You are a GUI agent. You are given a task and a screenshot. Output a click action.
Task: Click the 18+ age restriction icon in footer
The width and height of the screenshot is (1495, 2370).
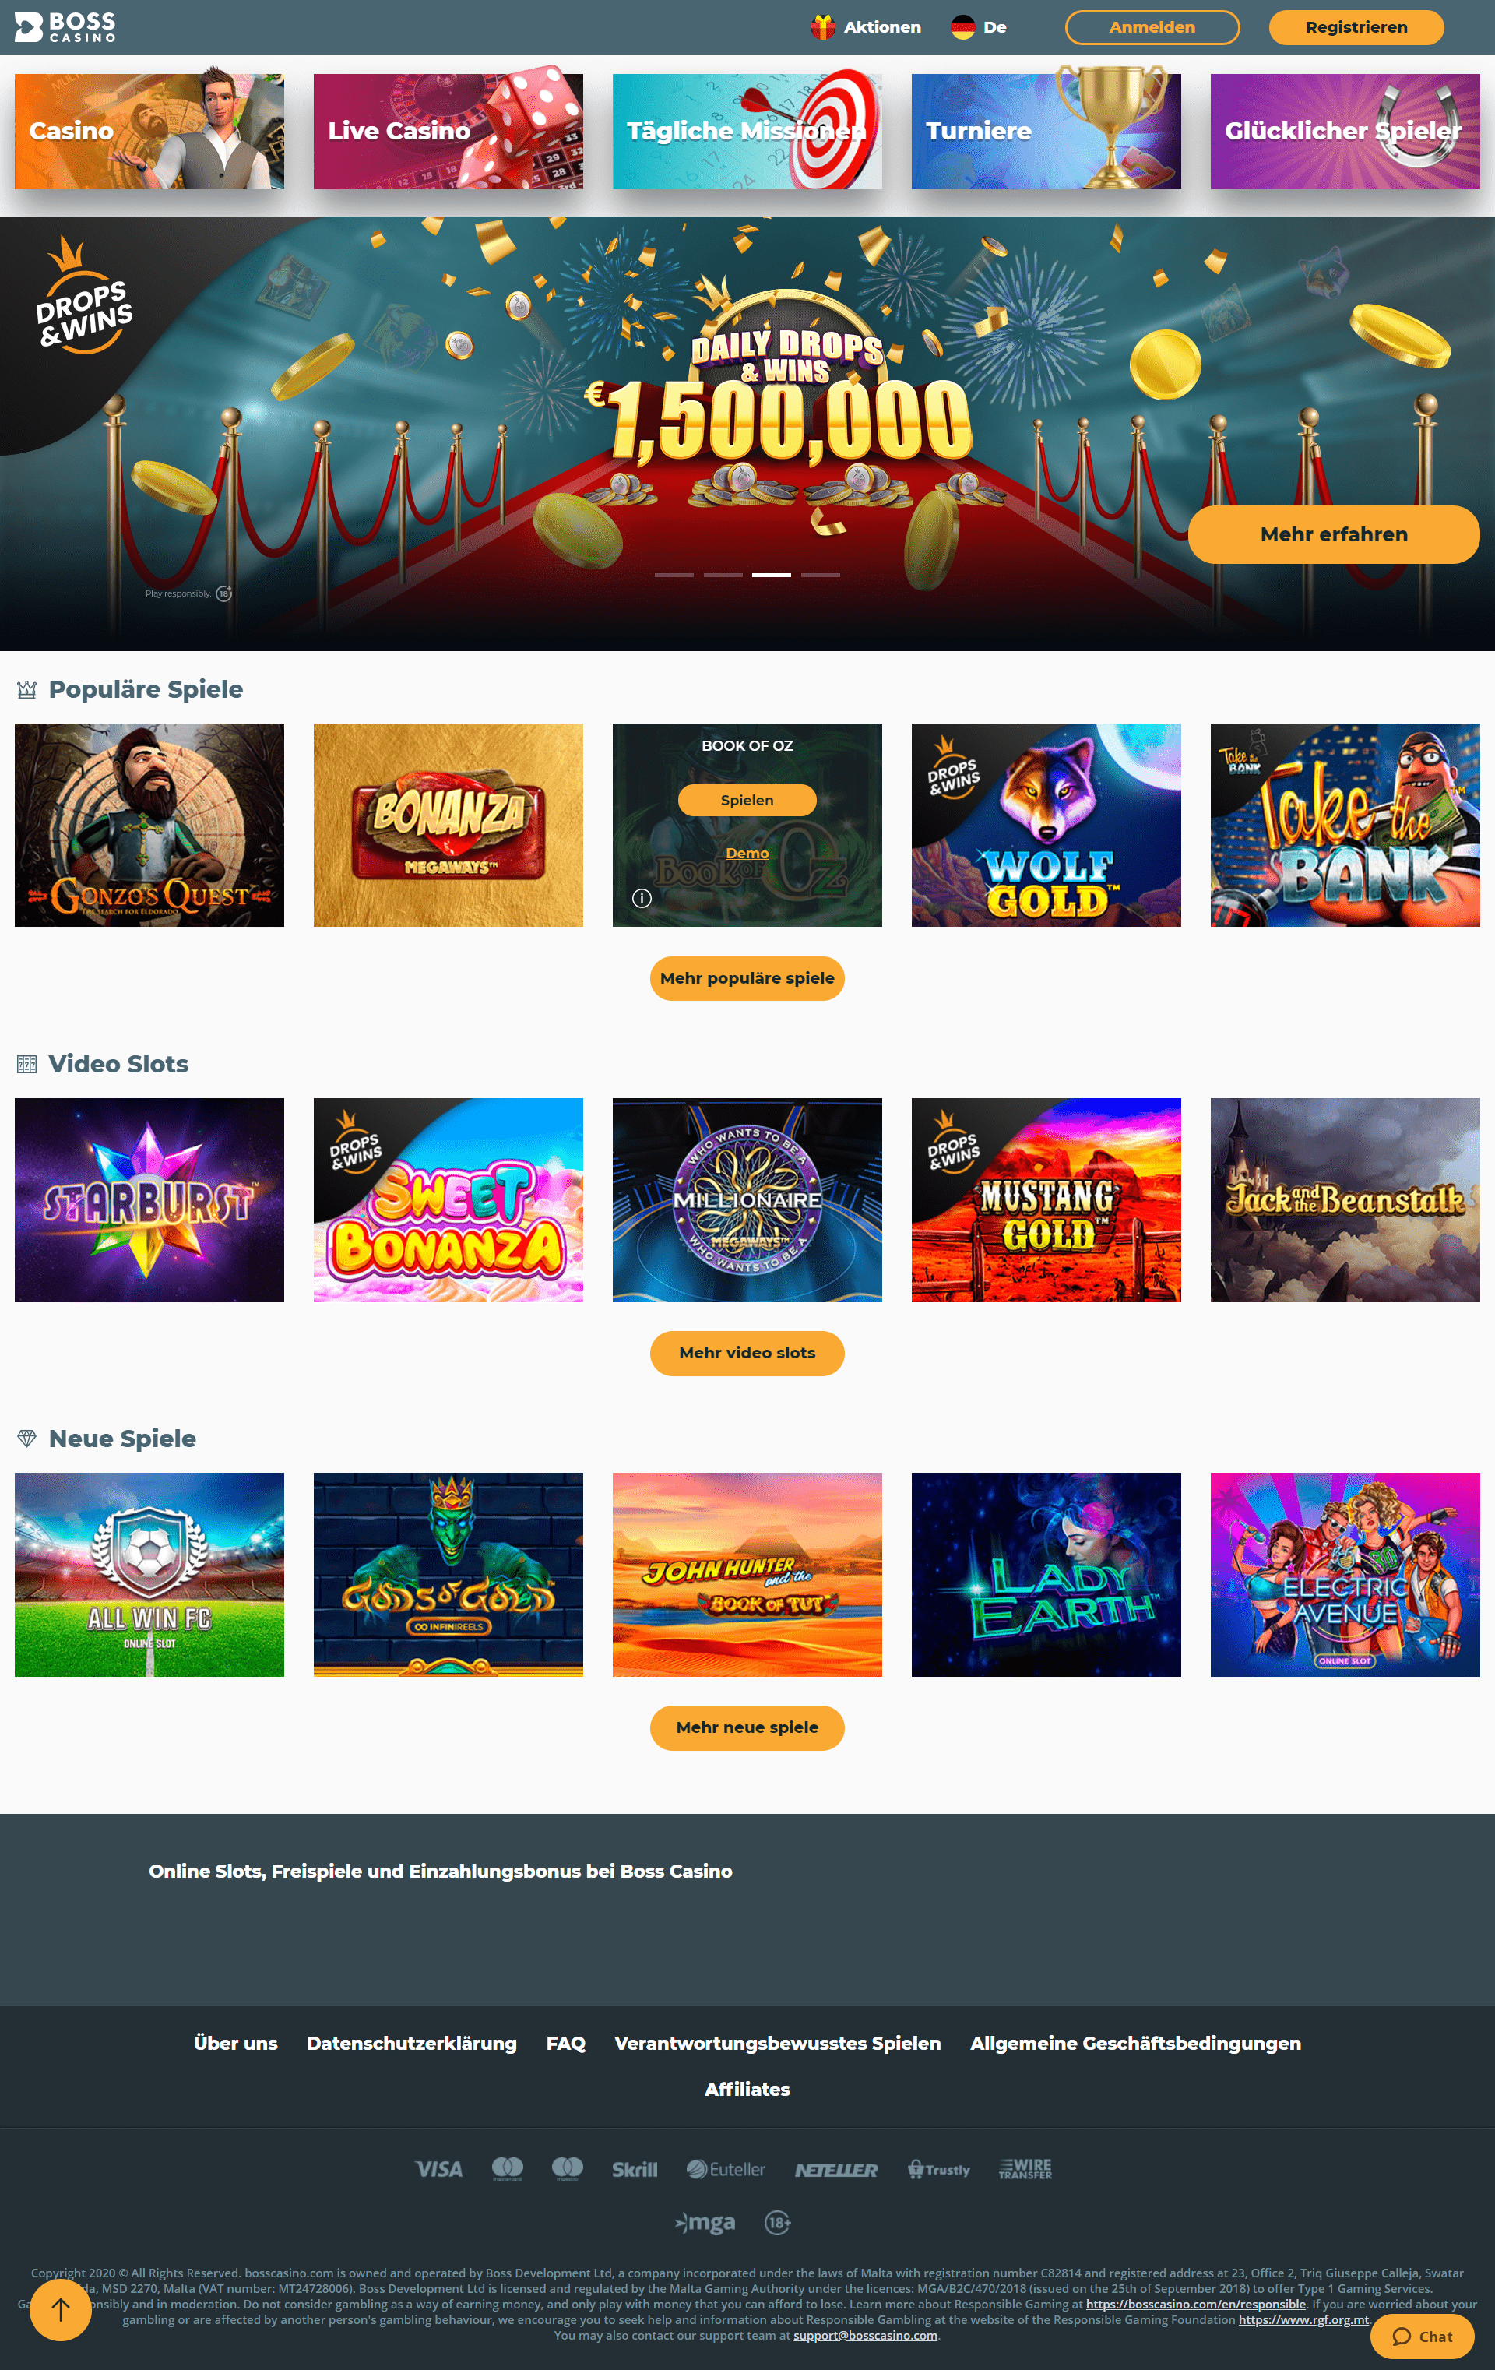778,2222
